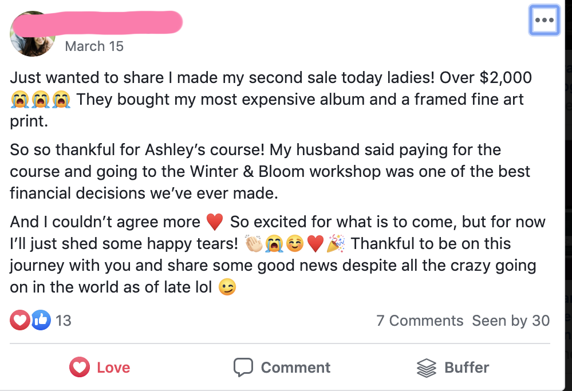Open the three-dot post options menu

543,21
